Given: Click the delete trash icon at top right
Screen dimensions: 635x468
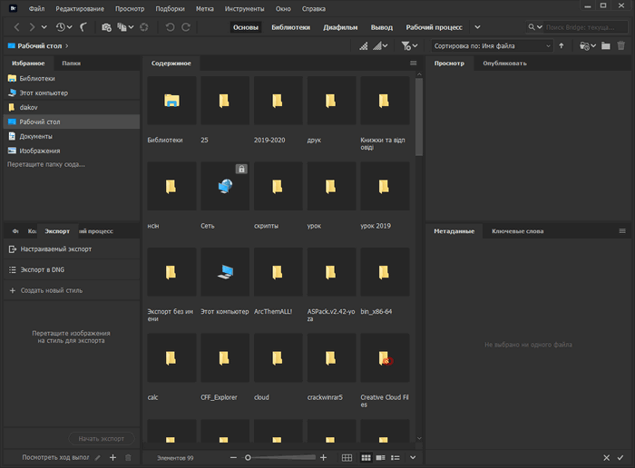Looking at the screenshot, I should pyautogui.click(x=621, y=45).
